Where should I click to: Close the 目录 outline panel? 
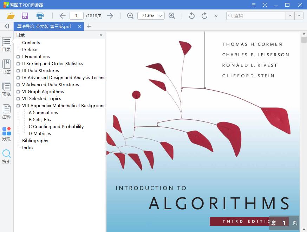click(101, 35)
